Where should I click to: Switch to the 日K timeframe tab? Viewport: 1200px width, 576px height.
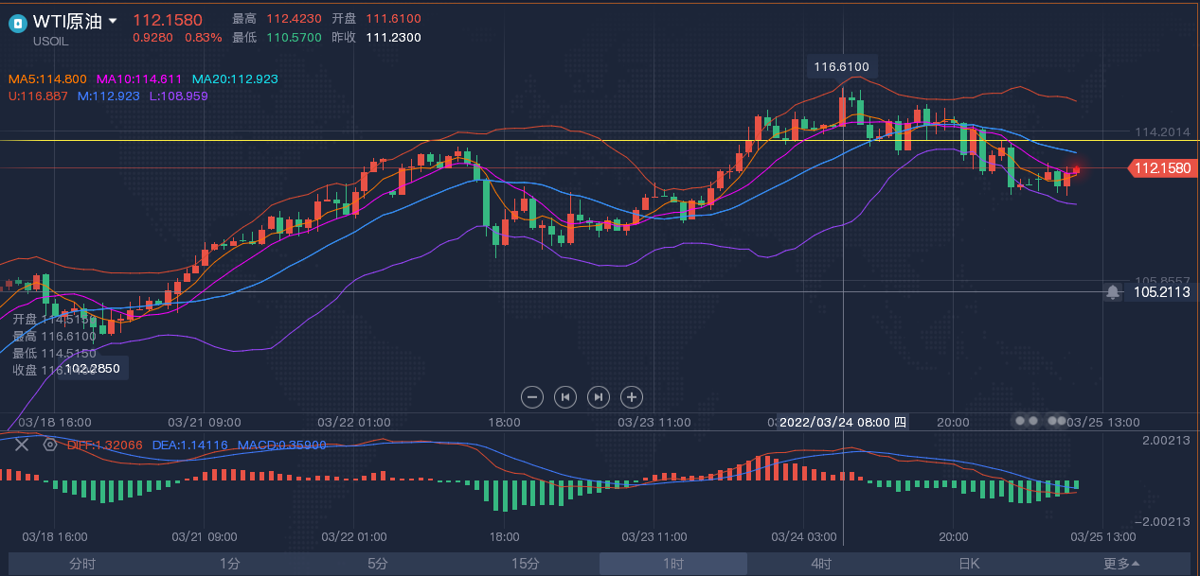(969, 564)
